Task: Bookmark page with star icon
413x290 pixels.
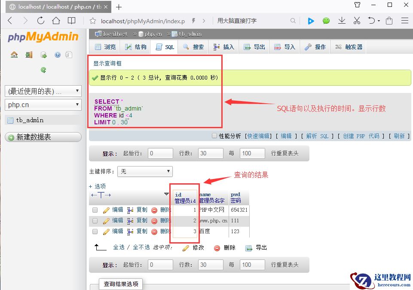Action: click(x=93, y=21)
